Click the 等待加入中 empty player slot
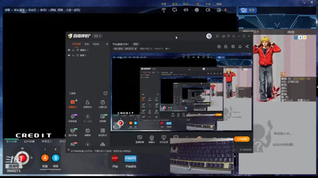318x178 pixels. coord(283,134)
